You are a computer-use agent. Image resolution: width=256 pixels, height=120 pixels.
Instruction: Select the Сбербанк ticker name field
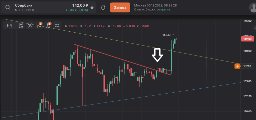tap(24, 5)
